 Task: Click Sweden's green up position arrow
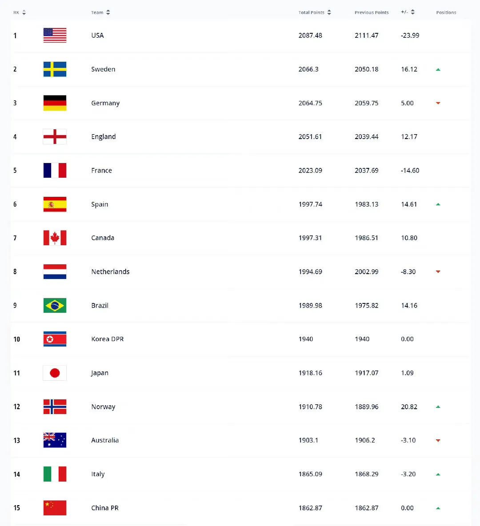[x=438, y=69]
